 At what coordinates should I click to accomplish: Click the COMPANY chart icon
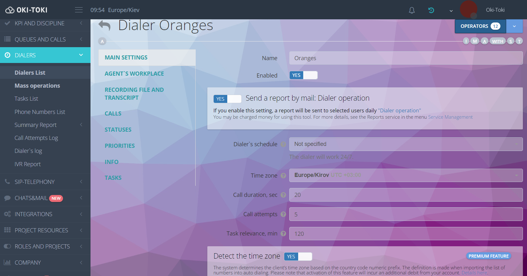pyautogui.click(x=7, y=262)
